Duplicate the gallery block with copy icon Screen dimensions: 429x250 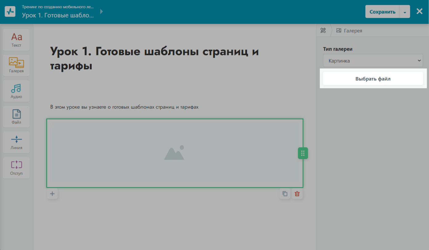285,194
